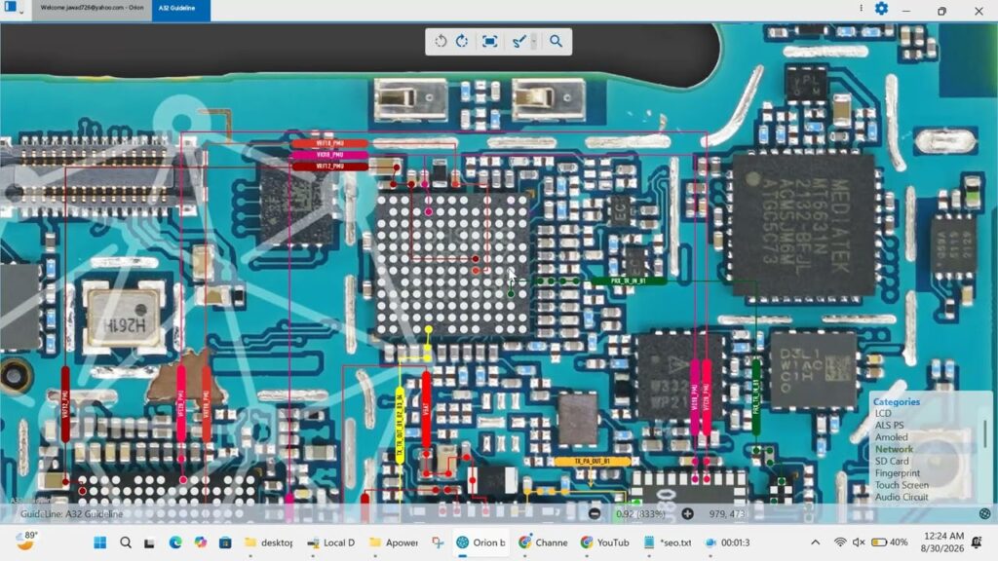The height and width of the screenshot is (561, 998).
Task: Open the settings gear icon
Action: (x=881, y=8)
